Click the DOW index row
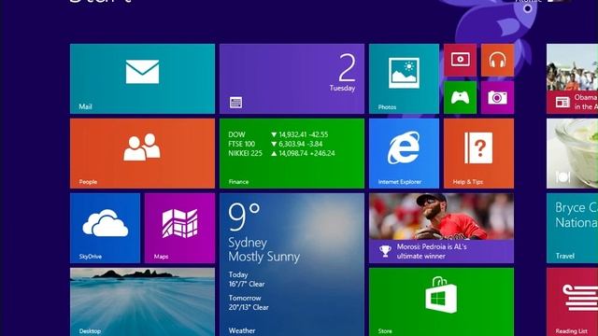This screenshot has height=336, width=598. pyautogui.click(x=278, y=134)
